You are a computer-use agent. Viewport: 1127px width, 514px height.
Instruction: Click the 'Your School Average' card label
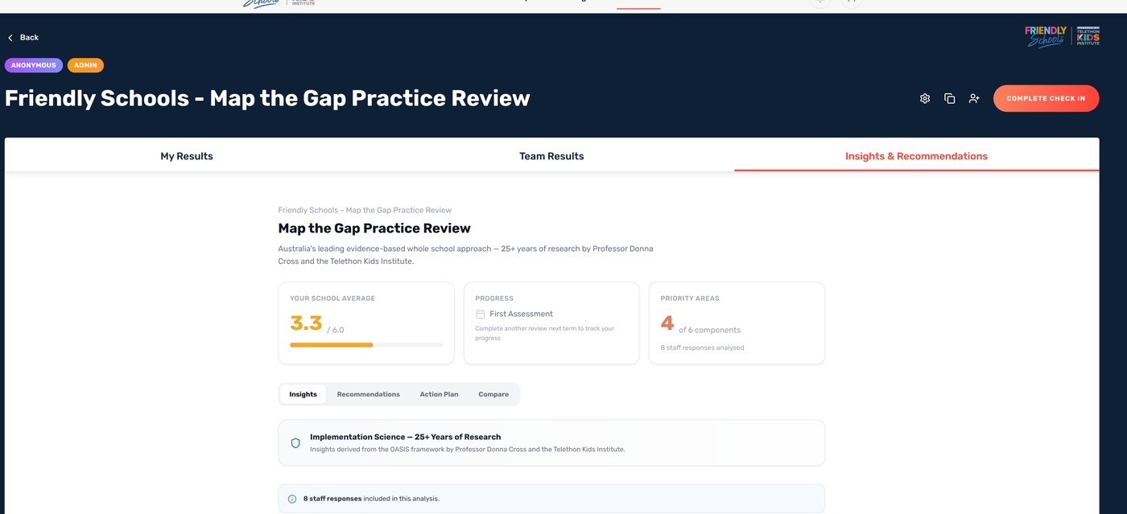point(332,298)
